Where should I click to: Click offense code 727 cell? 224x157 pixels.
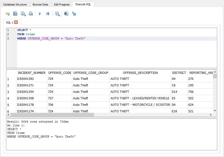[x=59, y=98]
